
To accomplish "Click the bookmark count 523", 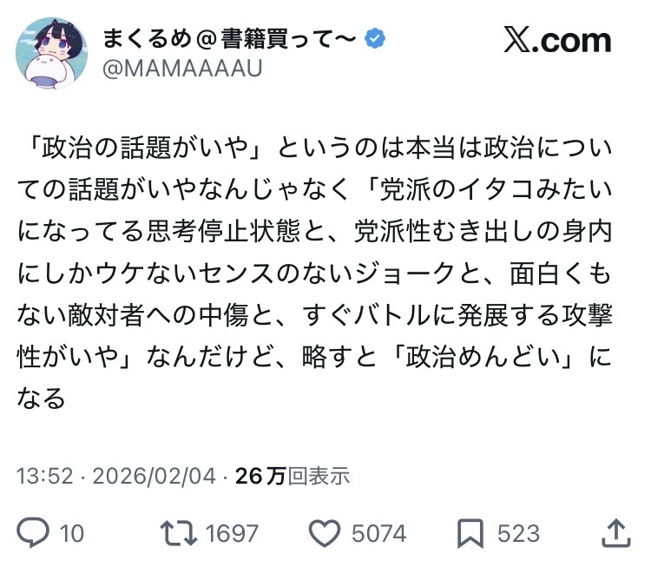I will click(x=518, y=532).
